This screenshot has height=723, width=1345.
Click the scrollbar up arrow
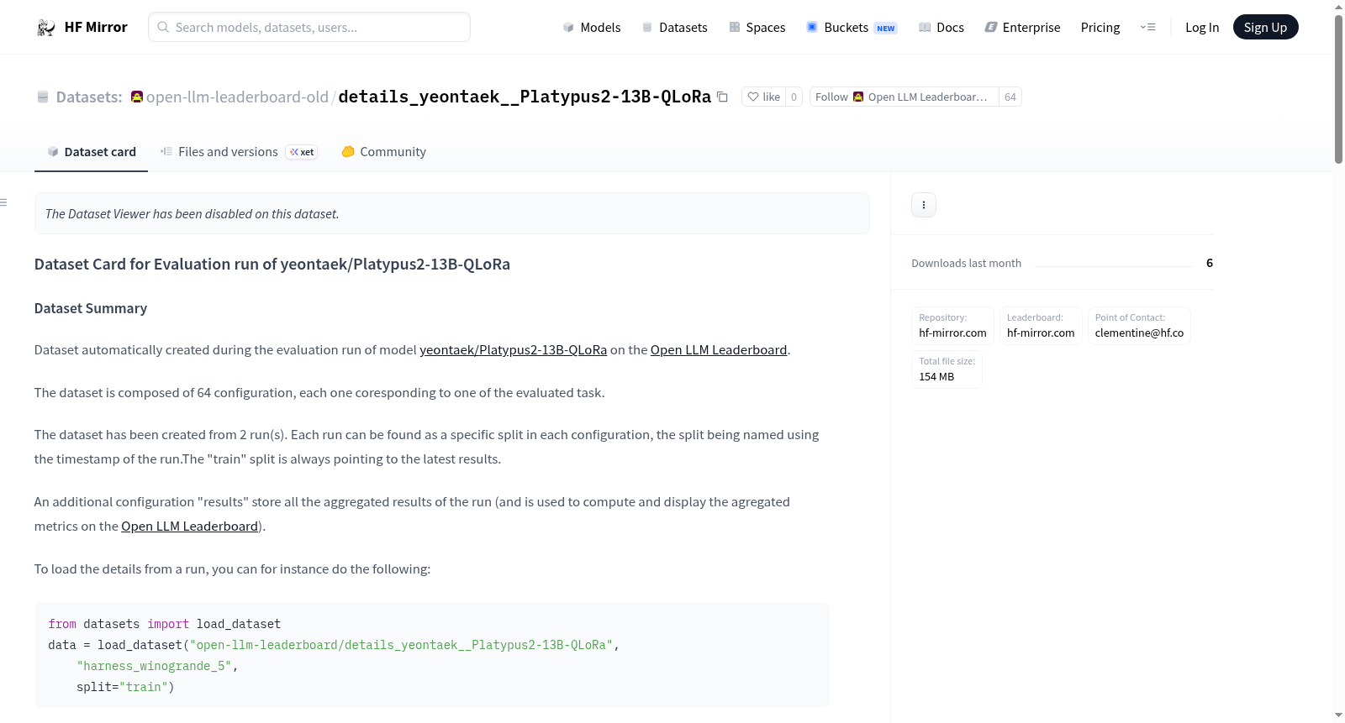(1338, 6)
